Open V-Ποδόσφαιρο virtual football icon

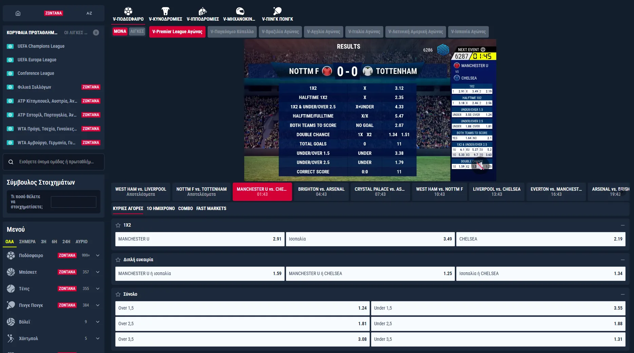128,11
